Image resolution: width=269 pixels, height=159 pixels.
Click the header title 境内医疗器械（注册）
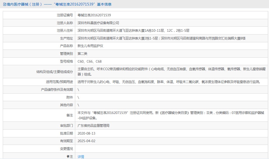tap(24, 4)
